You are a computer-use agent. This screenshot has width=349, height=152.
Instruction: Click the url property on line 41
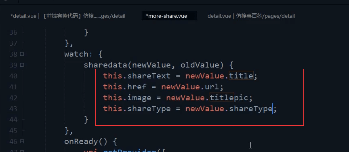212,87
